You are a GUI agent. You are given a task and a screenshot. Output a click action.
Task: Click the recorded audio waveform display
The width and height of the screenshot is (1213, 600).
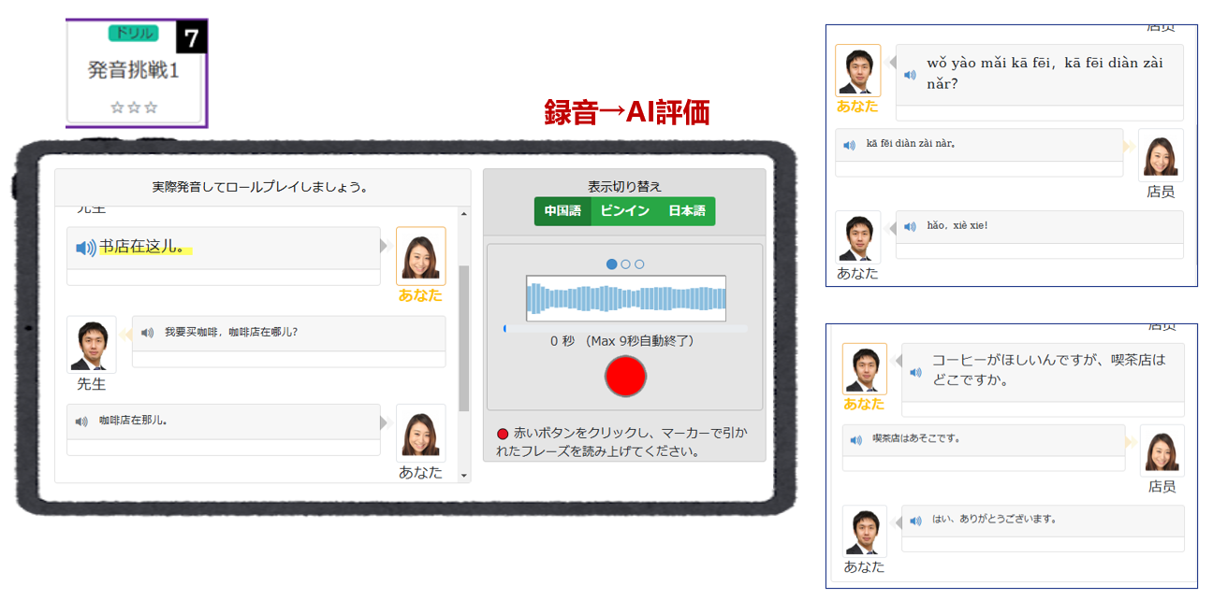tap(625, 298)
